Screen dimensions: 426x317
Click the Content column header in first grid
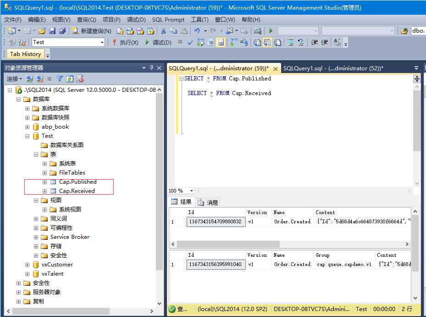[x=362, y=212]
